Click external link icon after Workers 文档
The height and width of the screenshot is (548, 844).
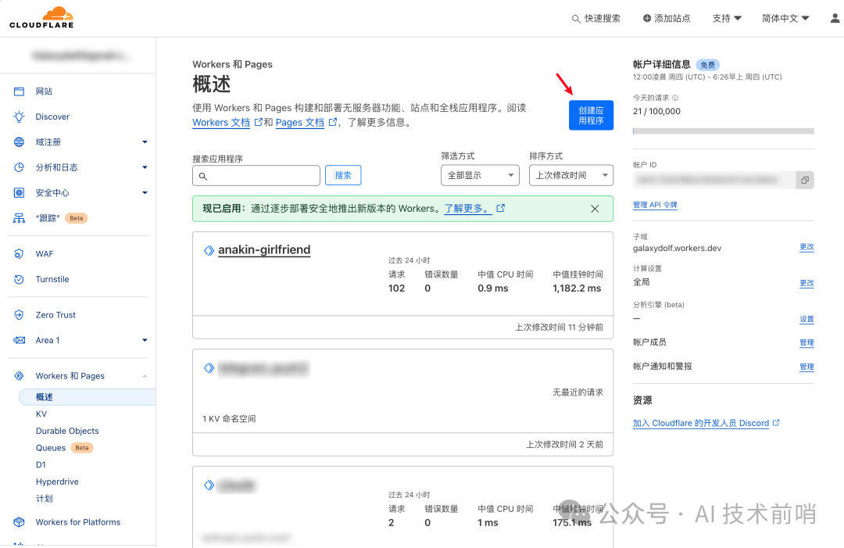click(259, 122)
